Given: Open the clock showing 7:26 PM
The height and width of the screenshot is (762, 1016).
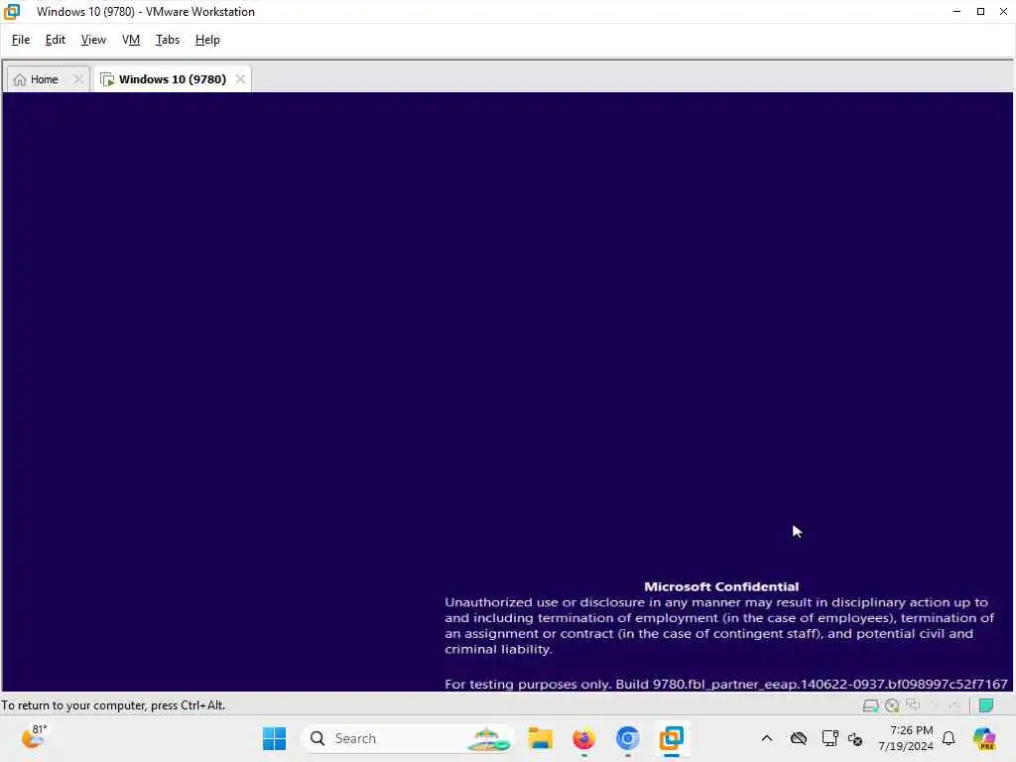Looking at the screenshot, I should click(x=906, y=738).
